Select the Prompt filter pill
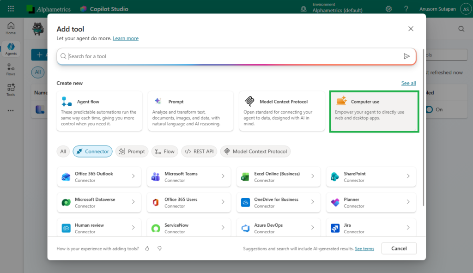 (132, 152)
